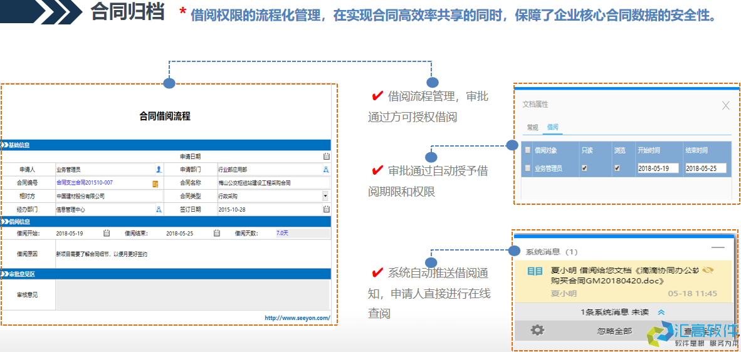
Task: Check the select-all checkbox in the 借阅对象 header
Action: 527,150
